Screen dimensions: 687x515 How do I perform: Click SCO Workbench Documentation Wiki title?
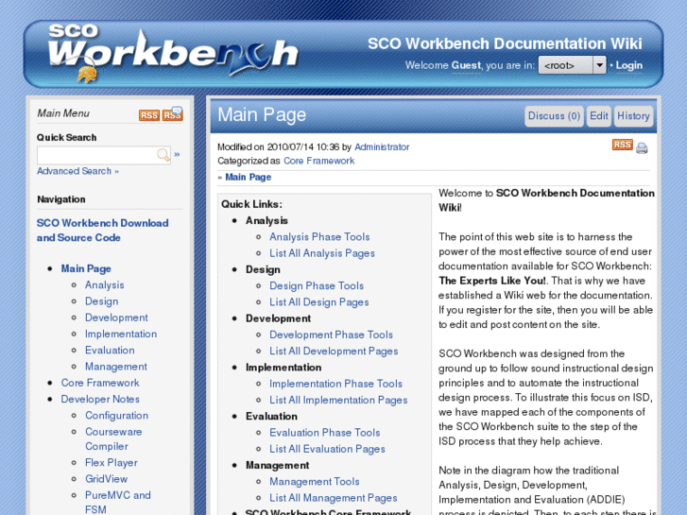[505, 43]
